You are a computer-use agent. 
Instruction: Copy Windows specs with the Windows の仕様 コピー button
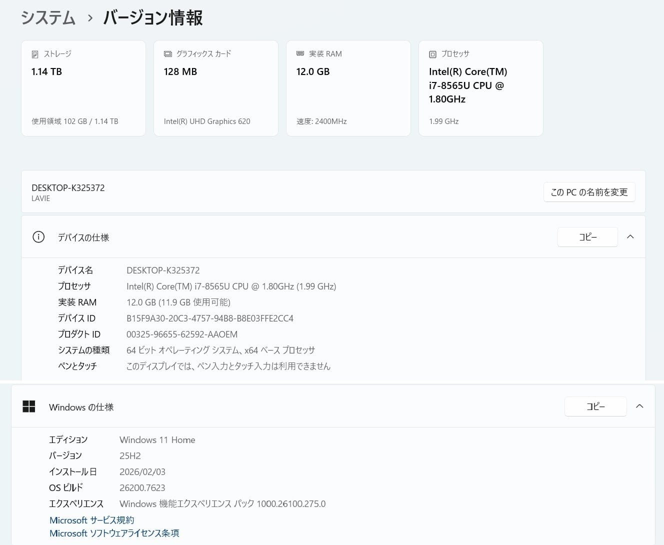(595, 406)
